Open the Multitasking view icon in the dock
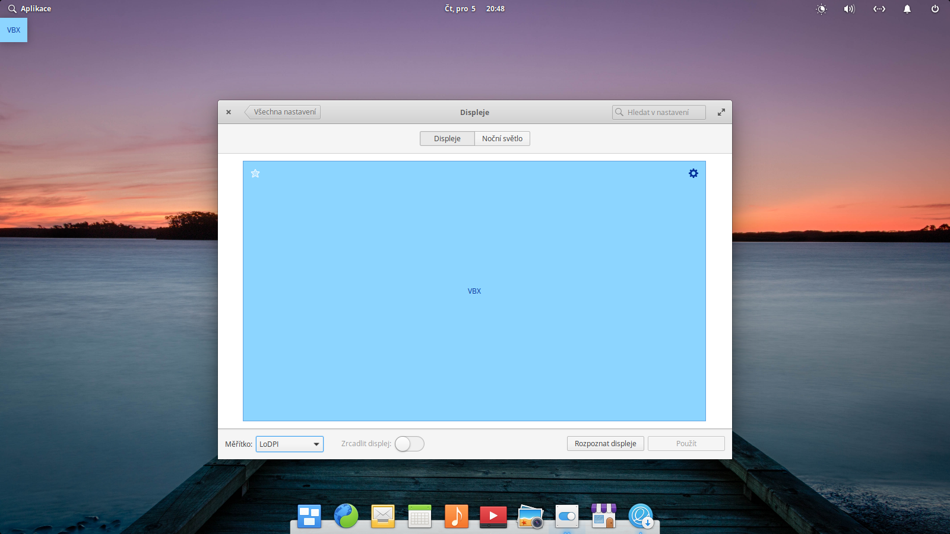This screenshot has width=950, height=534. (x=309, y=516)
